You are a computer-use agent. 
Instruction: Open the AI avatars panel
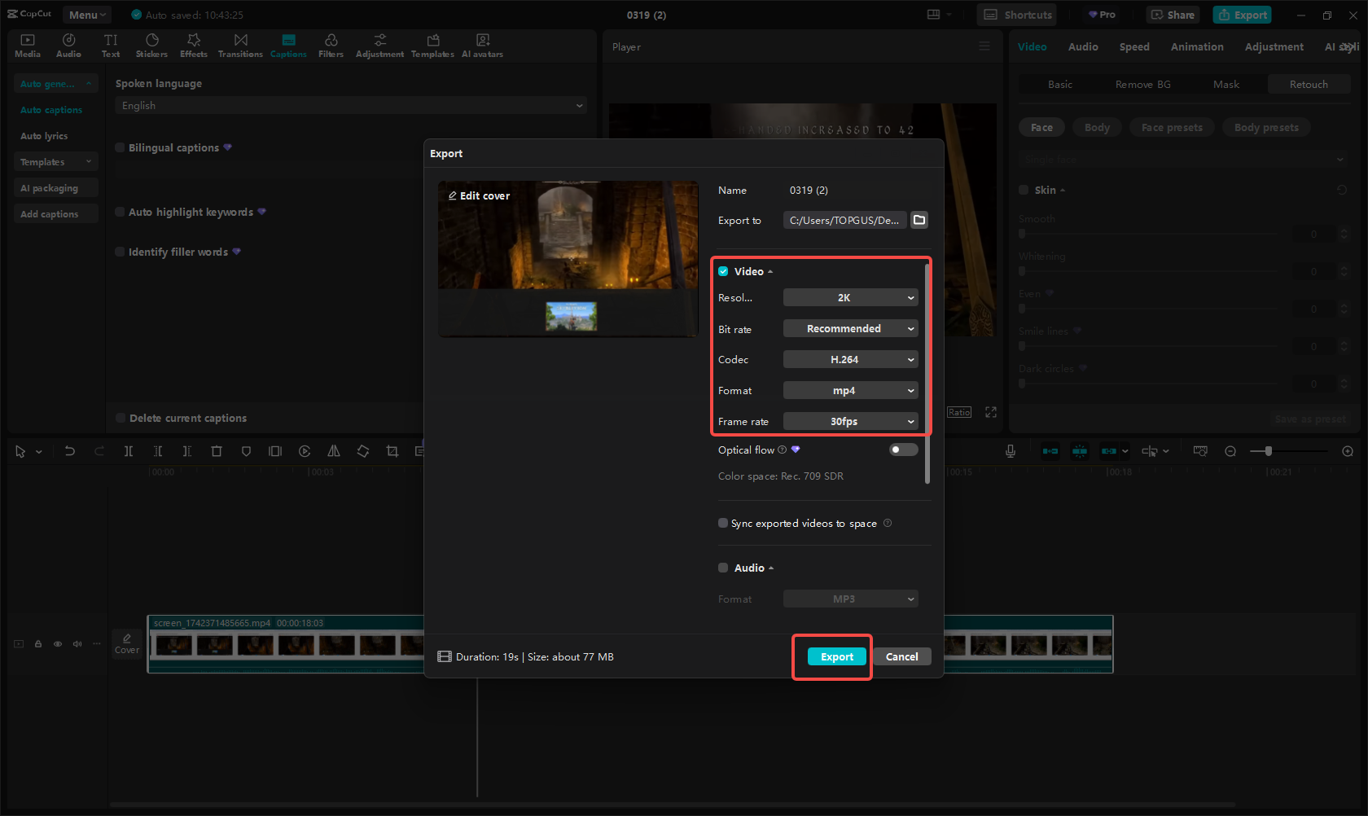(x=482, y=46)
